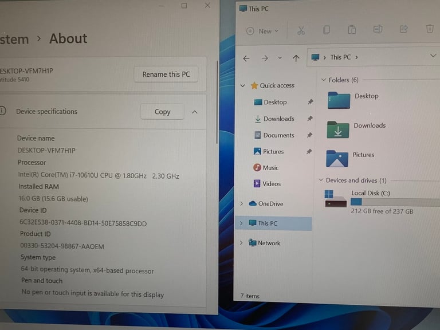The image size is (440, 330).
Task: Click the chevron after This PC in address bar
Action: (357, 57)
